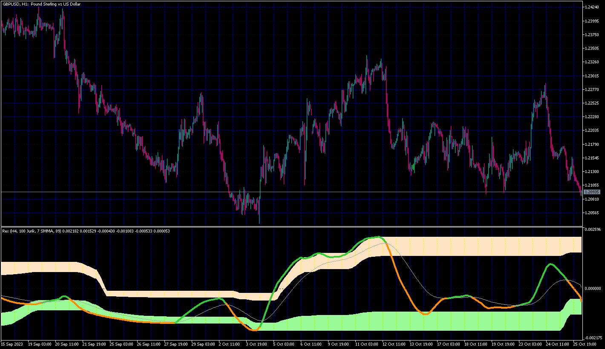The width and height of the screenshot is (605, 349).
Task: Click the 1.21545 price axis label
Action: (x=592, y=158)
